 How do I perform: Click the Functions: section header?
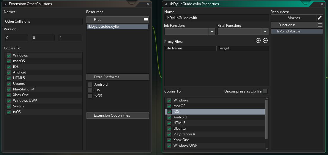pos(297,25)
